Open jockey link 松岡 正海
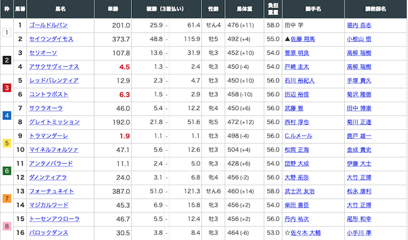The image size is (408, 240). [296, 150]
